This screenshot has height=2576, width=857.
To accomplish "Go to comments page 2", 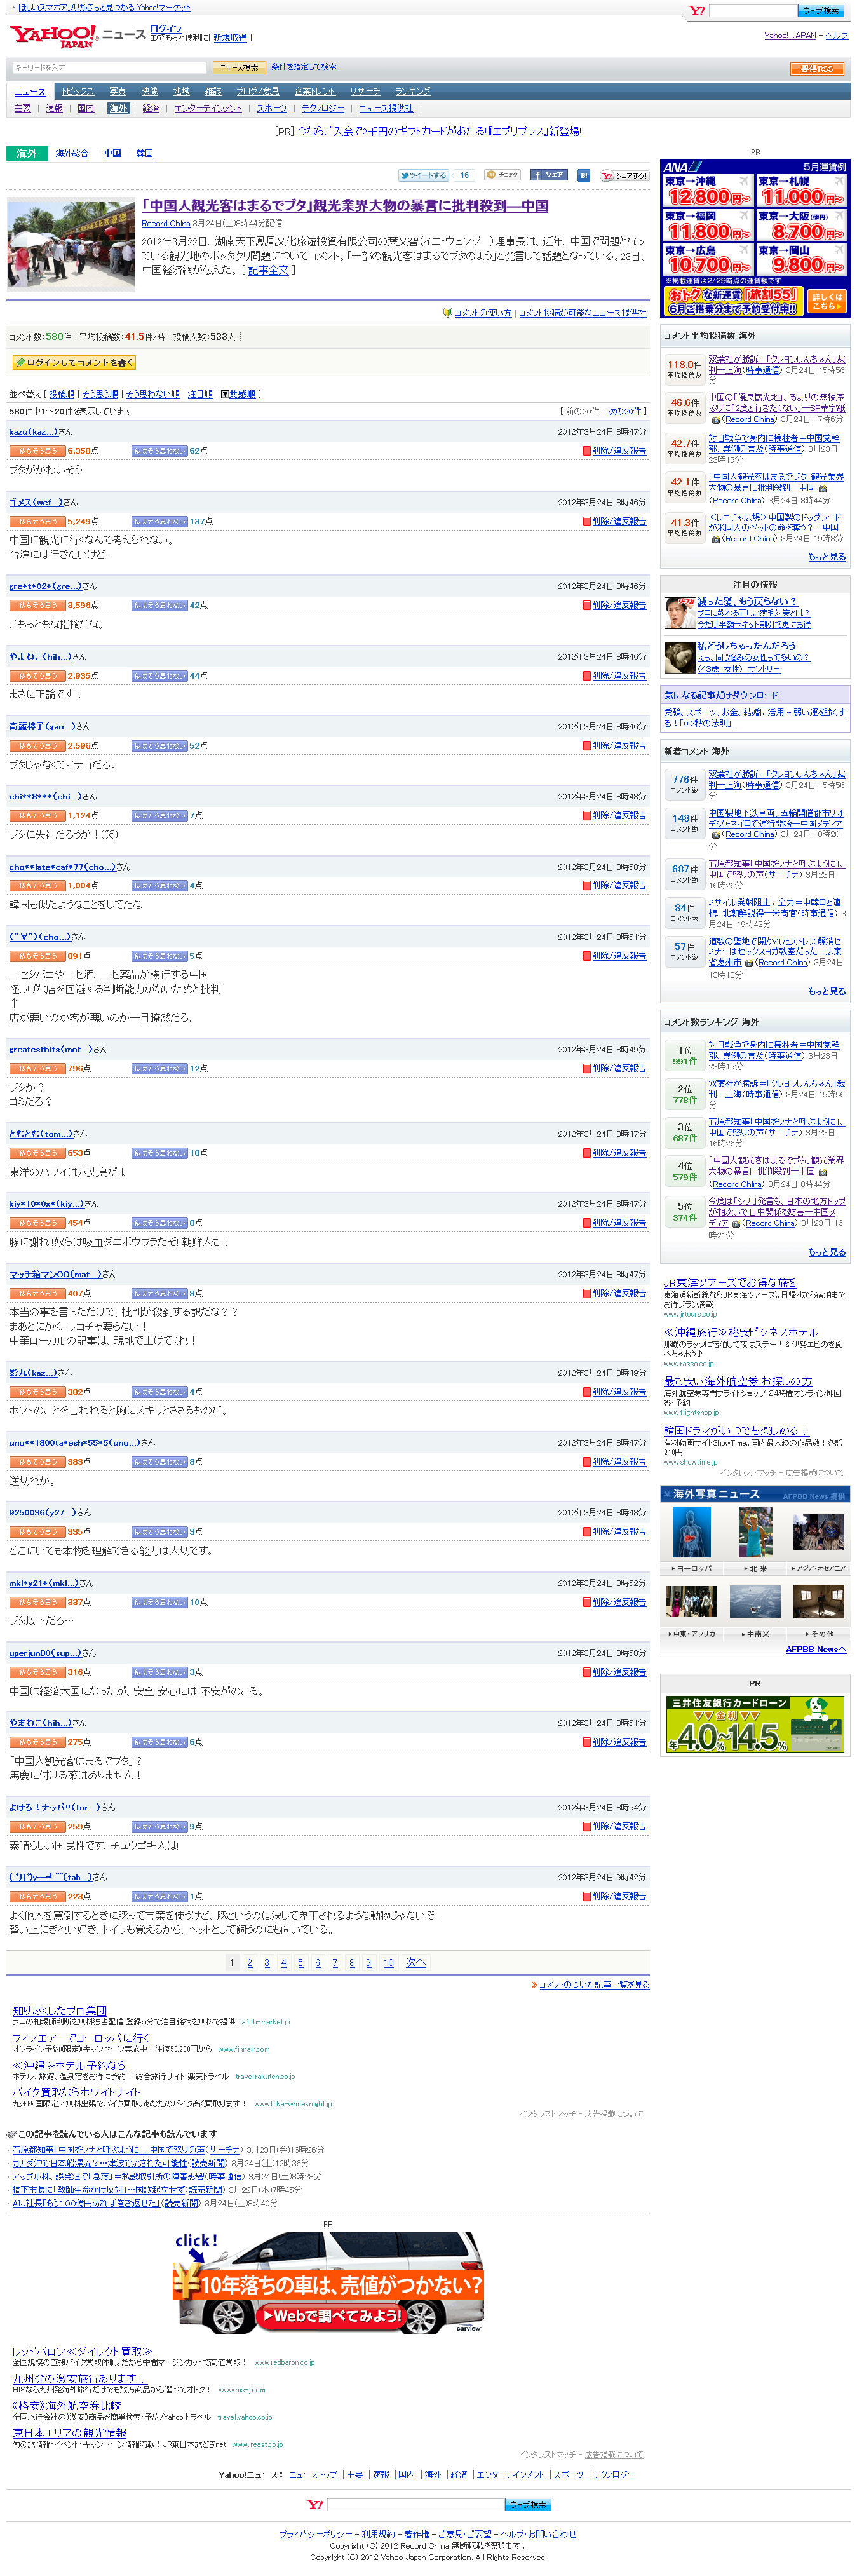I will point(249,1963).
